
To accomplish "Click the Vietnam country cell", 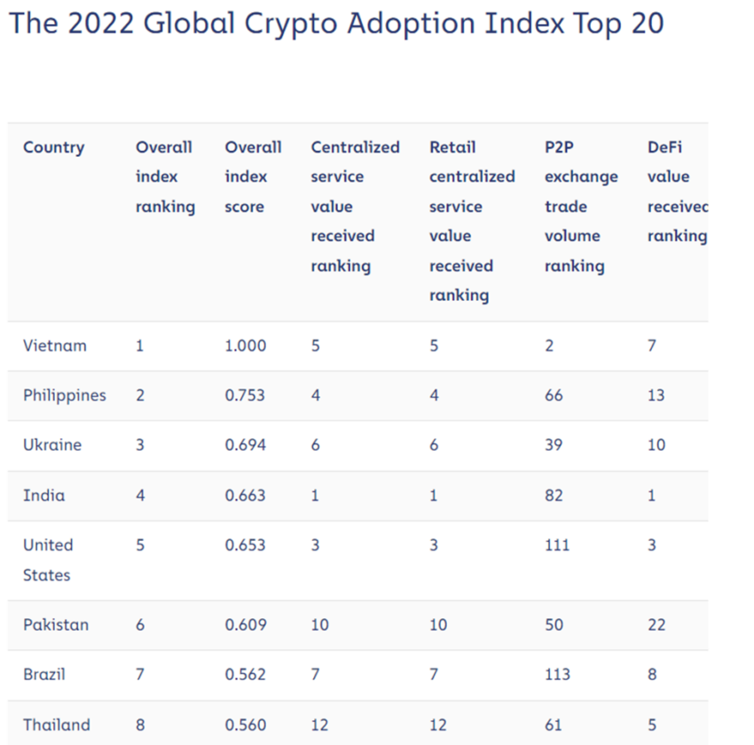I will coord(55,346).
